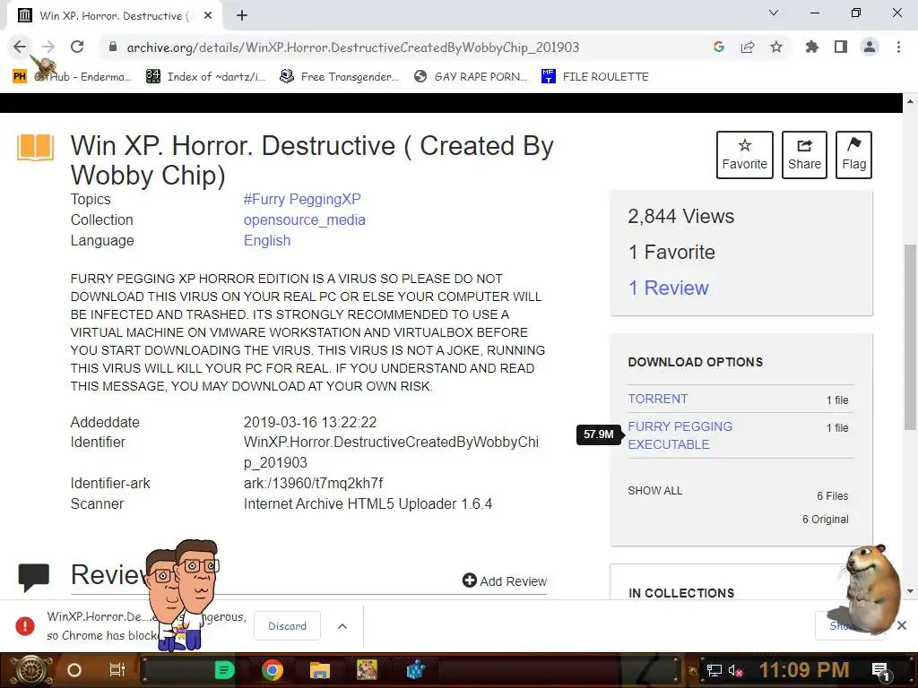Open the Start button on taskbar

[x=30, y=670]
